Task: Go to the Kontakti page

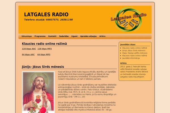Action: pyautogui.click(x=52, y=36)
